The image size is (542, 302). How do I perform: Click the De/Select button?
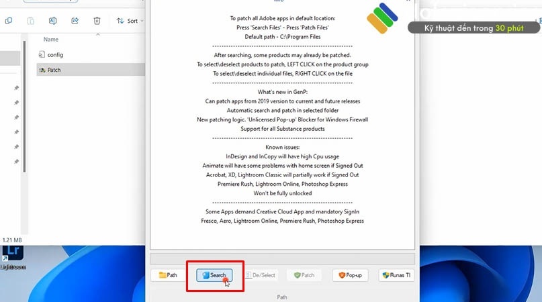pos(261,275)
